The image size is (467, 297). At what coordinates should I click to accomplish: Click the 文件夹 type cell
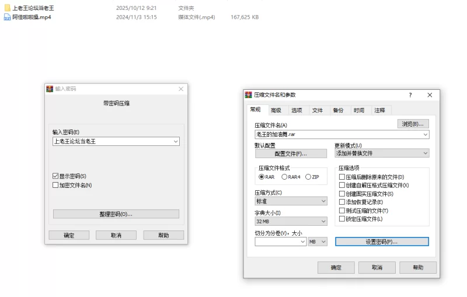pyautogui.click(x=186, y=8)
